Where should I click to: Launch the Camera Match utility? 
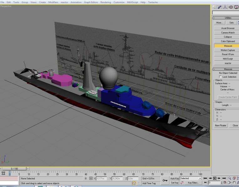pos(228,33)
